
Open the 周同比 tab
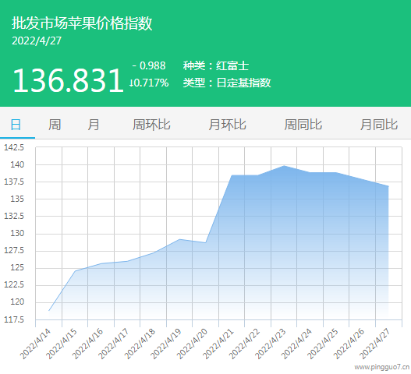[x=303, y=125]
